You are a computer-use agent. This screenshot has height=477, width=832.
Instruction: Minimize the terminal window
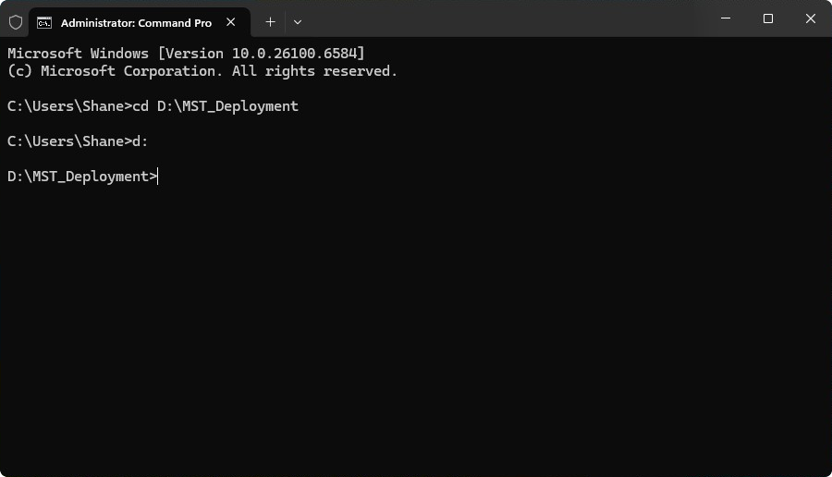click(x=726, y=18)
